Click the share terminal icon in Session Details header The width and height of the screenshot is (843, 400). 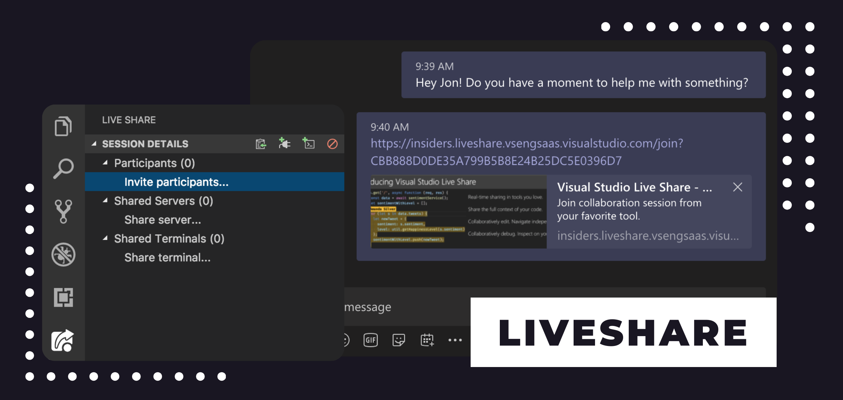click(x=308, y=143)
